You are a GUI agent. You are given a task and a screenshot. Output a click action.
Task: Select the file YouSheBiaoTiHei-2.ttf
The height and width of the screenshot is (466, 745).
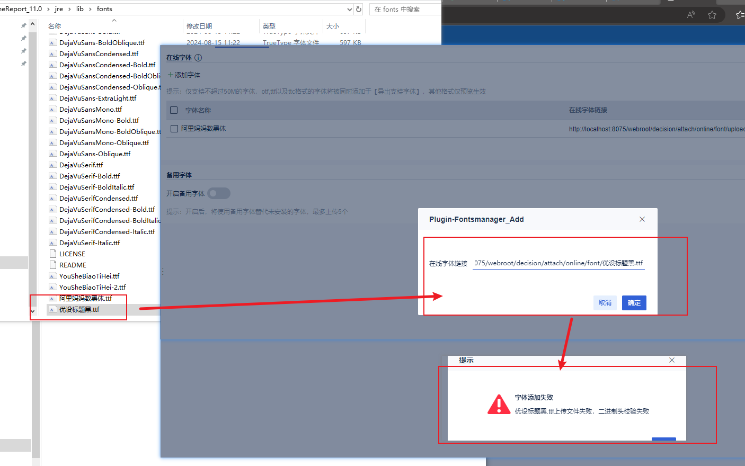coord(92,287)
